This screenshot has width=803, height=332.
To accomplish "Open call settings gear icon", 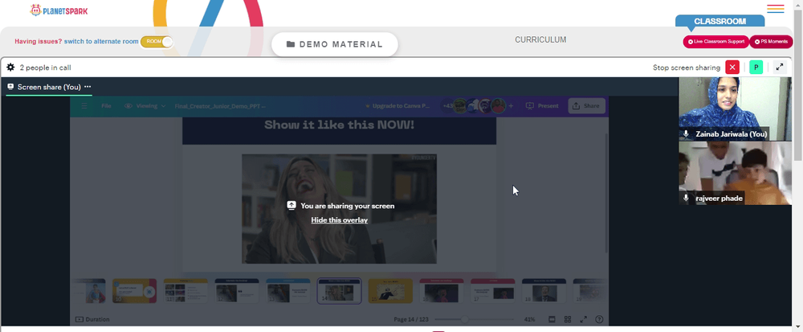I will [10, 67].
